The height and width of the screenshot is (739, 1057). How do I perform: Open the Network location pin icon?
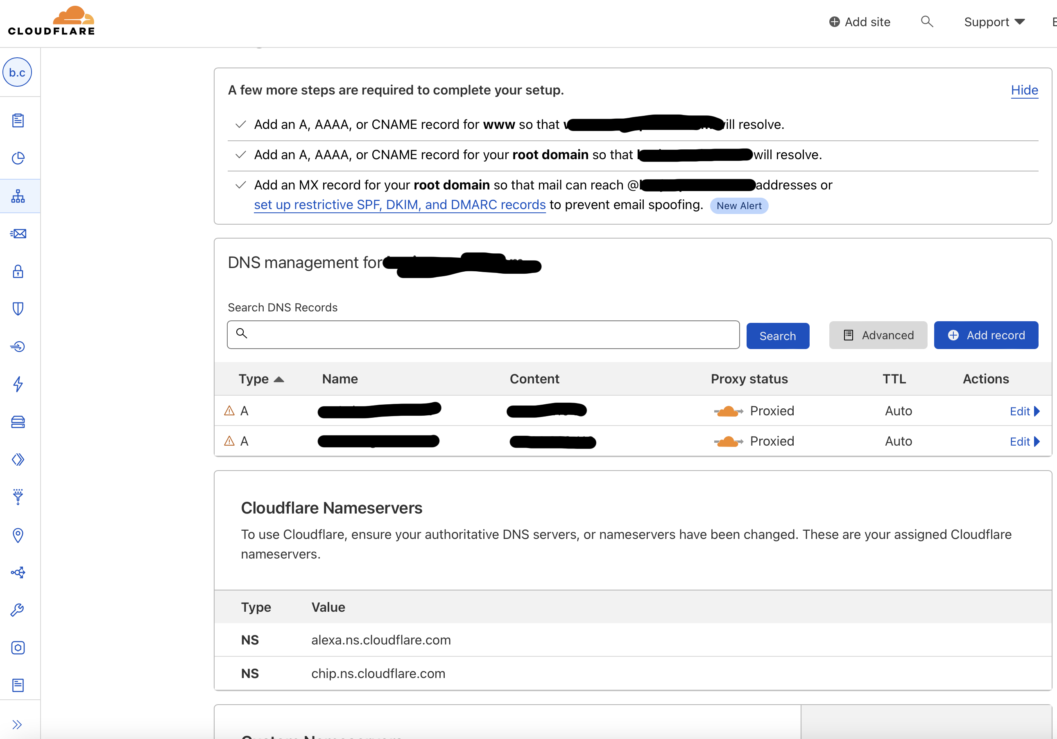(x=18, y=535)
